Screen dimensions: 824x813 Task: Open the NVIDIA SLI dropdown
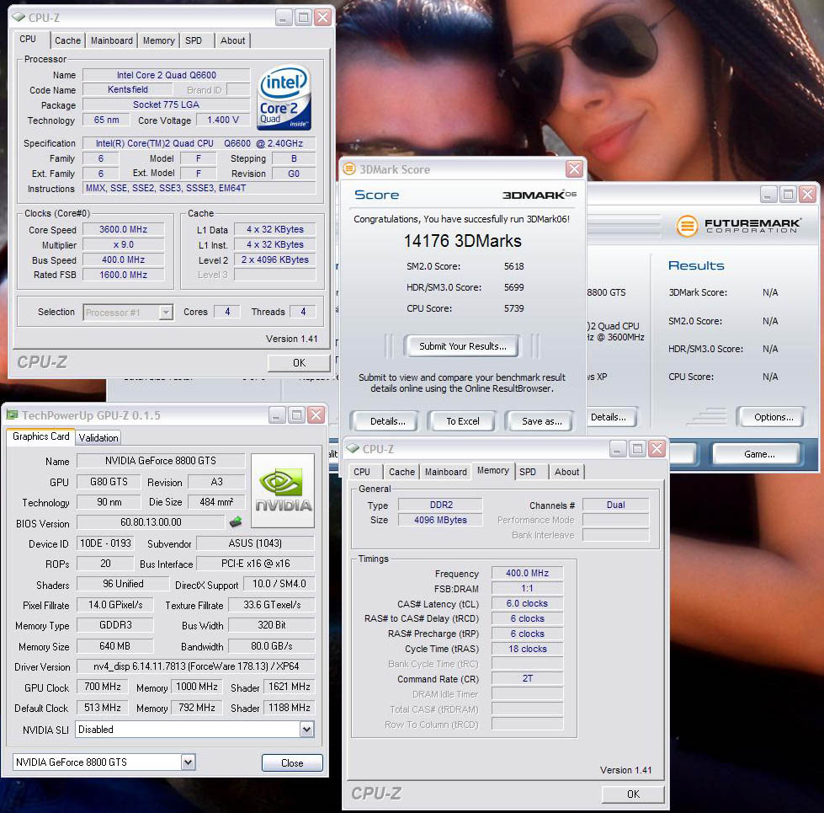click(x=306, y=730)
